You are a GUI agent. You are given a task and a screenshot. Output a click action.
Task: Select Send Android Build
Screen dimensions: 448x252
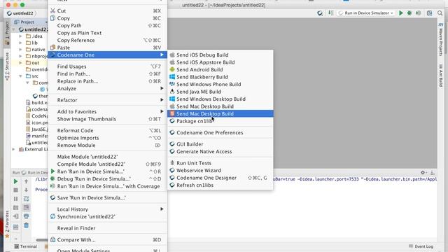[x=220, y=70]
